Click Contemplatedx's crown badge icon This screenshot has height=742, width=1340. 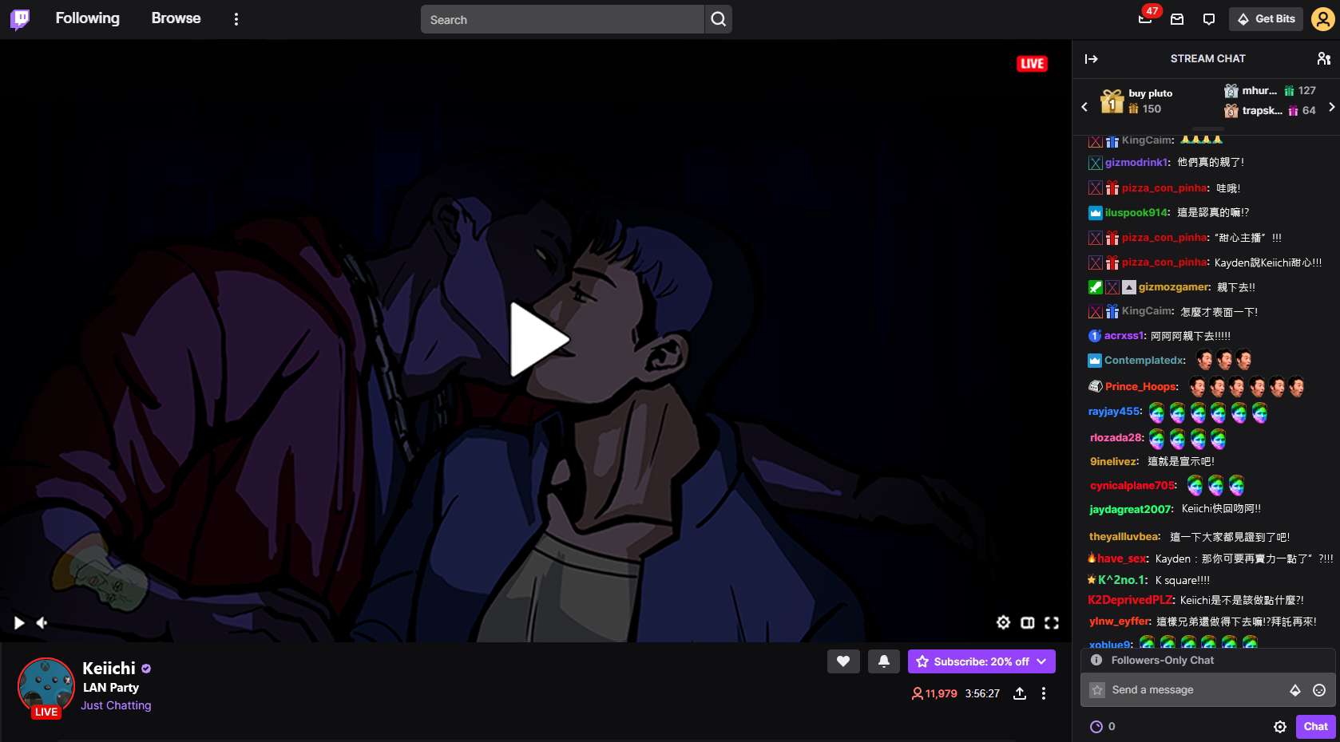(x=1095, y=361)
